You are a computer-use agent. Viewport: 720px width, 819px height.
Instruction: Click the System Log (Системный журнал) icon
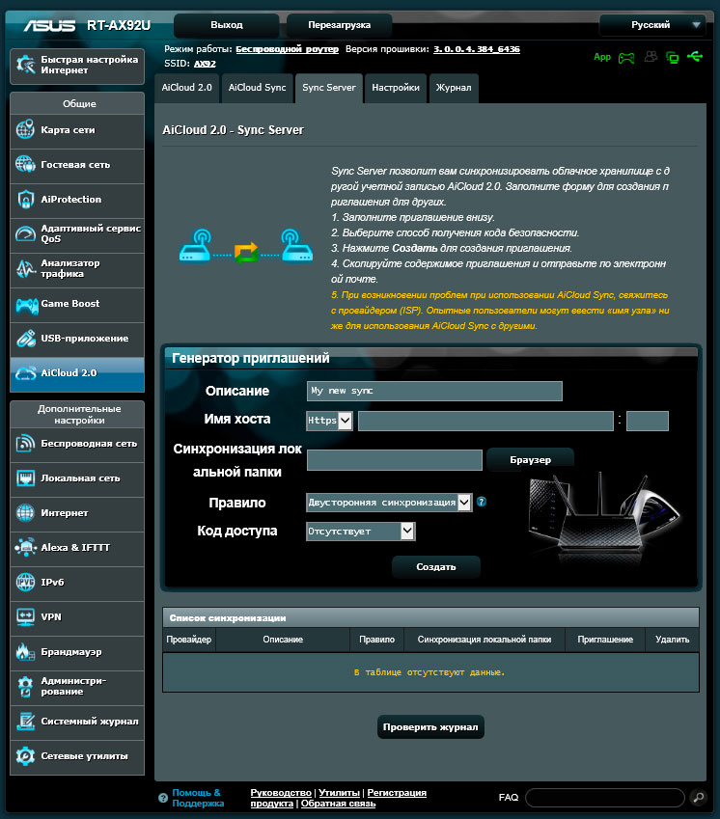coord(25,721)
